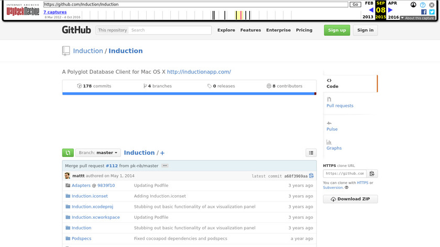Image resolution: width=440 pixels, height=247 pixels.
Task: Click the Code icon in sidebar
Action: click(329, 81)
